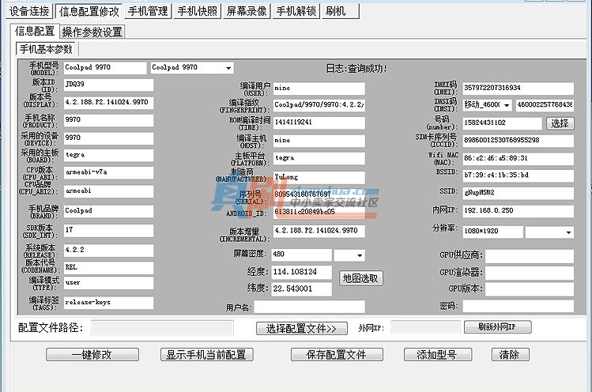The height and width of the screenshot is (392, 592).
Task: Click the GPU供应商 field
Action: click(530, 256)
